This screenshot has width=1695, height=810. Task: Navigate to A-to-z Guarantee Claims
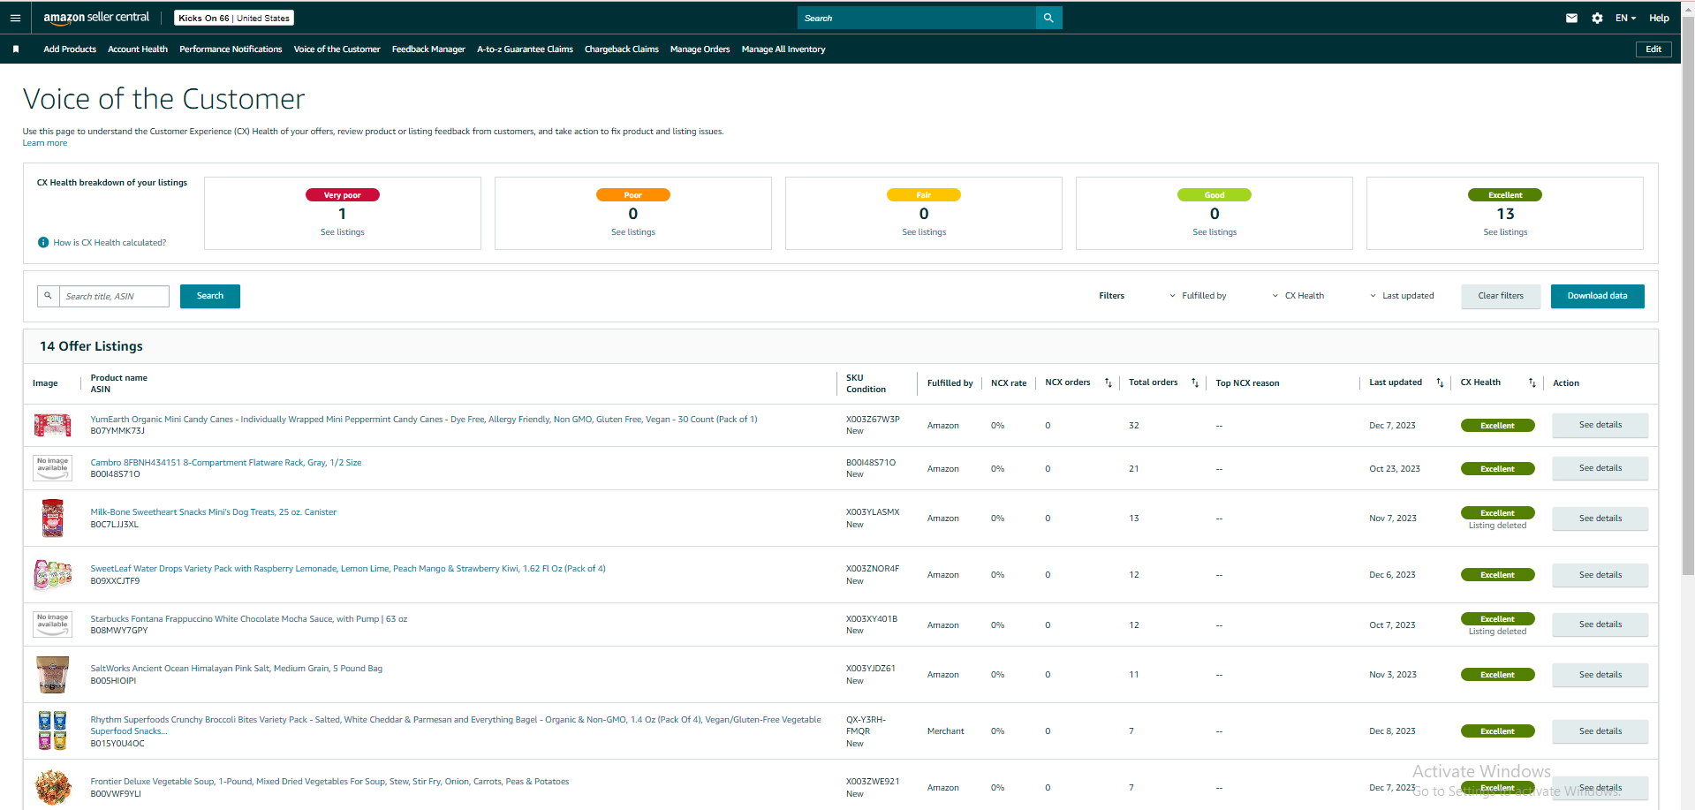(x=525, y=49)
